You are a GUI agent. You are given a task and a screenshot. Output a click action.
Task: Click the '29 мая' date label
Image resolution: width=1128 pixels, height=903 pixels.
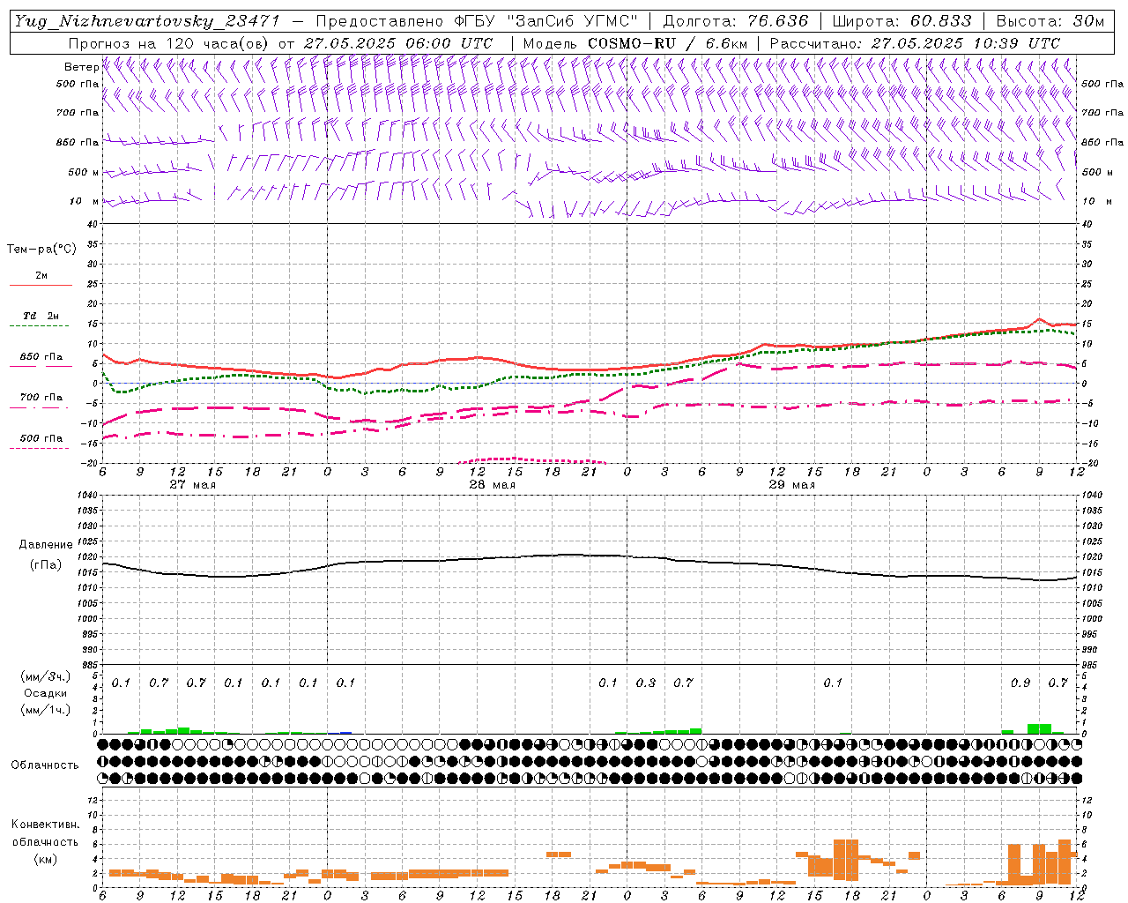click(791, 485)
